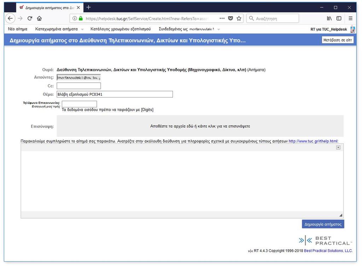The image size is (362, 267).
Task: Click the Μετάβαση σε αίτημα field
Action: pos(338,40)
